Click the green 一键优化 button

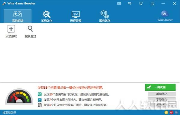point(160,87)
